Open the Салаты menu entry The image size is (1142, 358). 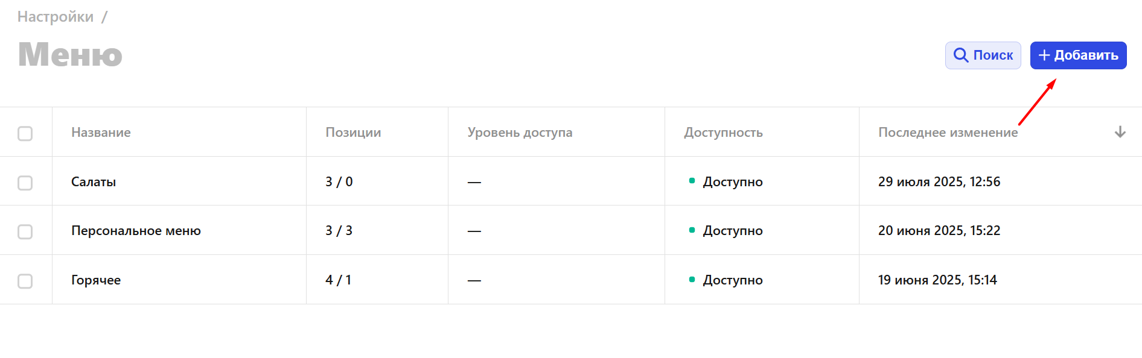94,182
